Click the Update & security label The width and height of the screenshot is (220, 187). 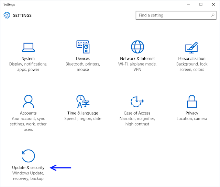click(x=28, y=167)
